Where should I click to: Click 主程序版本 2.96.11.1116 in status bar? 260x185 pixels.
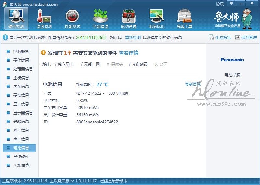pos(25,181)
